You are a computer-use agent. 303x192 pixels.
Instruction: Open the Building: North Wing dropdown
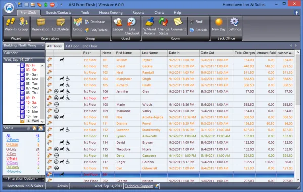click(24, 45)
